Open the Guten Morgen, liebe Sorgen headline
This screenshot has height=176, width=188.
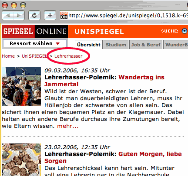click(113, 157)
